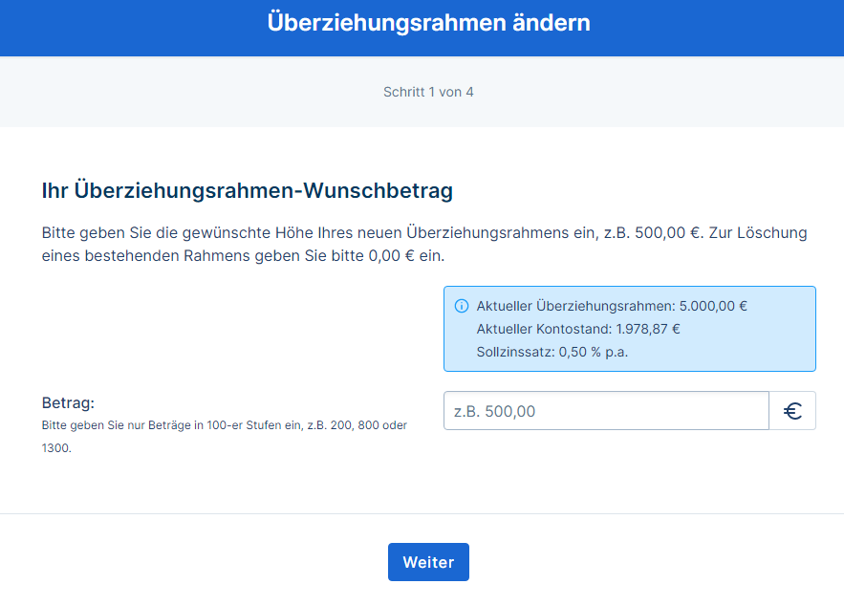Click 'Aktueller Kontostand: 1.978,87 €' line
Viewport: 844px width, 606px height.
(578, 329)
